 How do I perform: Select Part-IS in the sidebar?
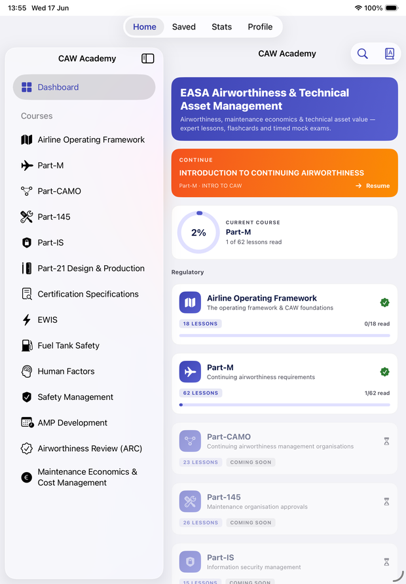point(84,242)
